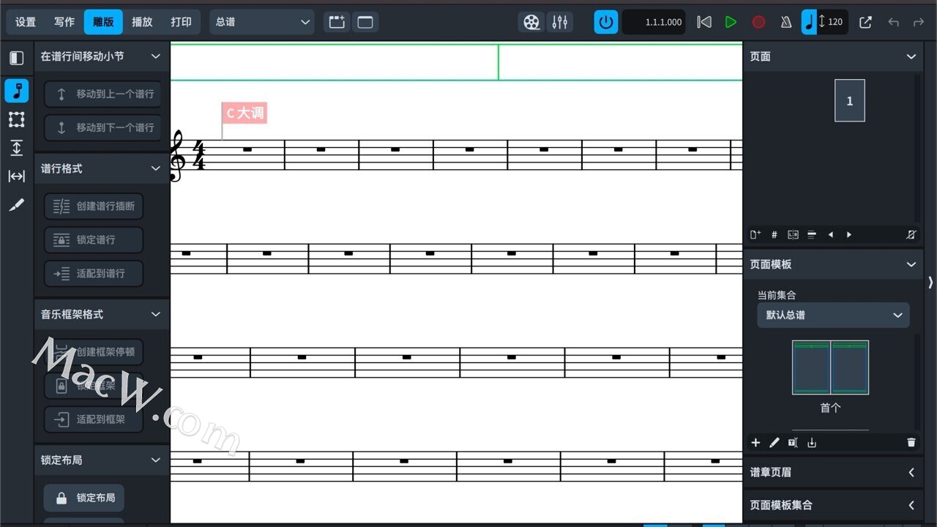Screen dimensions: 937x527
Task: Click the flow heading change icon
Action: (812, 235)
